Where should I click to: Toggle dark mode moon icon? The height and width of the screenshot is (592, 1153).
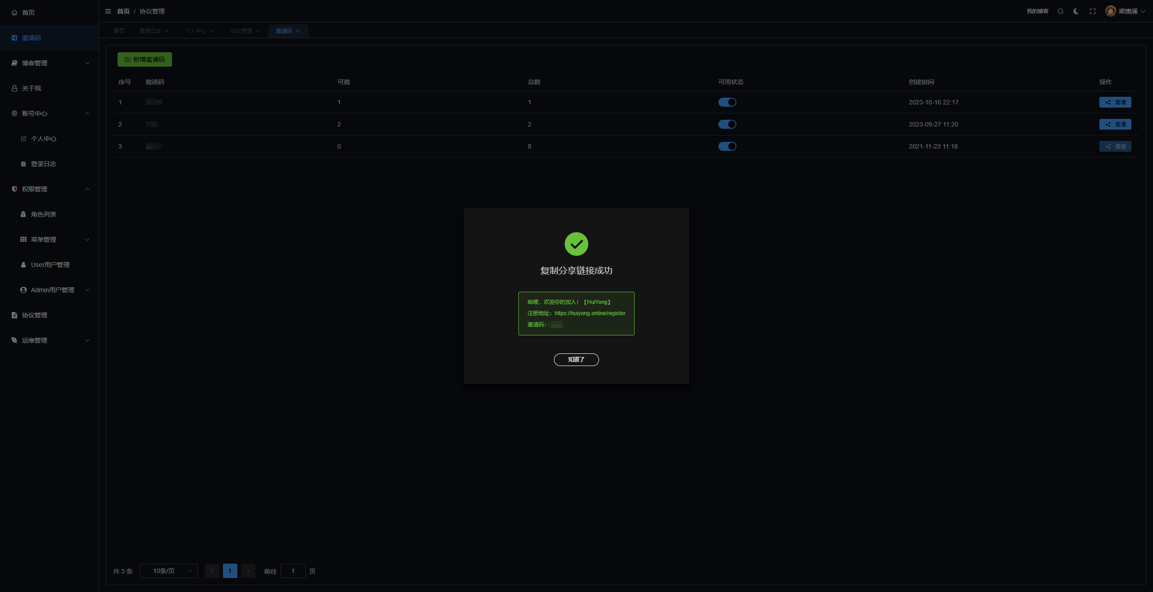1076,11
